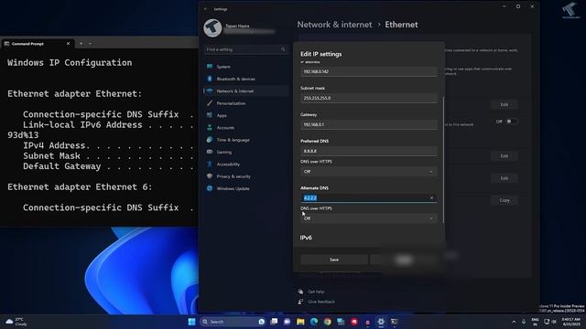Click the ENG language indicator
586x329 pixels.
pyautogui.click(x=535, y=322)
